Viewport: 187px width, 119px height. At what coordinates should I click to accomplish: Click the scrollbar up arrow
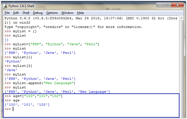click(181, 18)
